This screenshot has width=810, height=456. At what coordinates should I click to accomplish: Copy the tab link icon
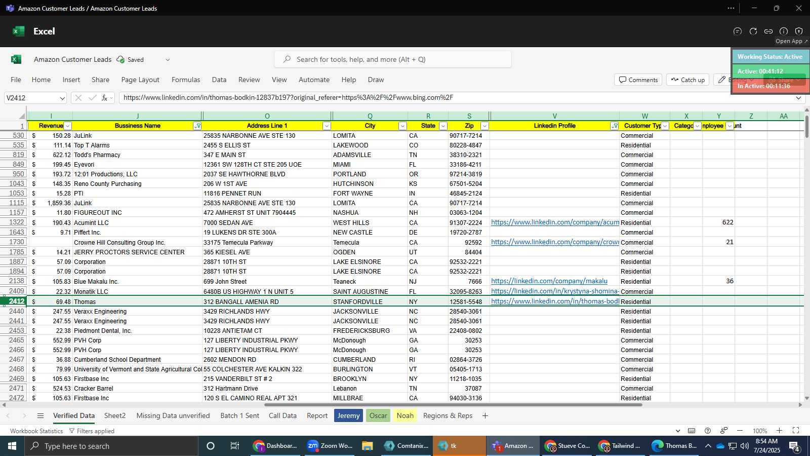[x=768, y=31]
